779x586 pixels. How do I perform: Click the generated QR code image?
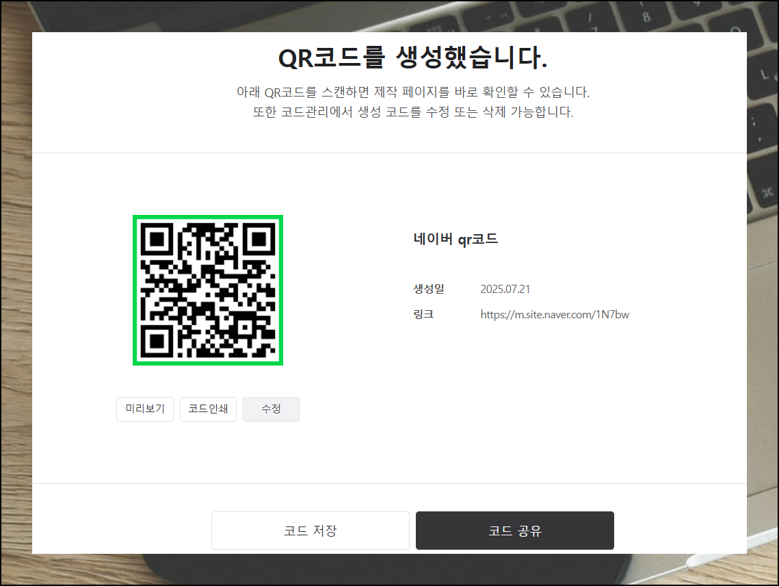(208, 290)
